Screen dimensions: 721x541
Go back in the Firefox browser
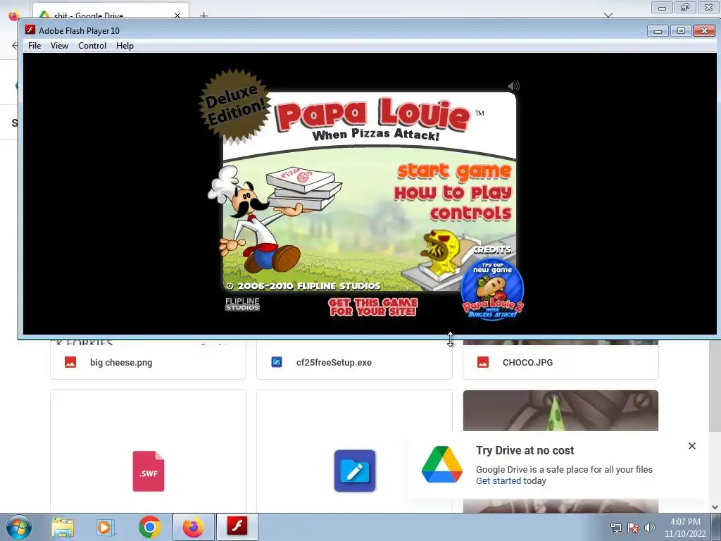pyautogui.click(x=14, y=45)
